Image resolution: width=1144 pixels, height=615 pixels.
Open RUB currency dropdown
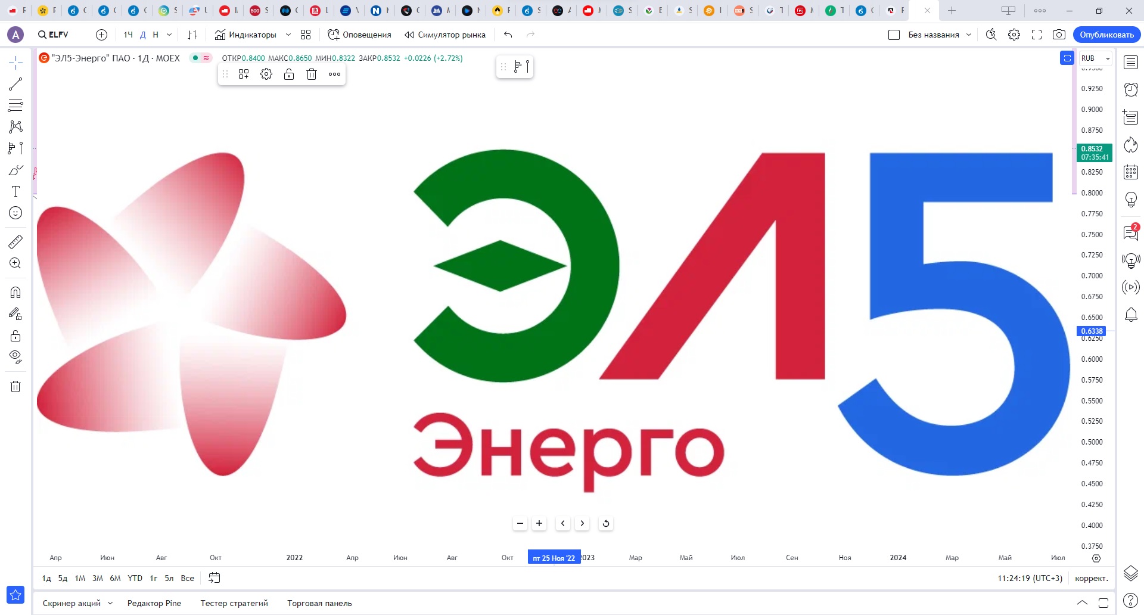pyautogui.click(x=1095, y=58)
